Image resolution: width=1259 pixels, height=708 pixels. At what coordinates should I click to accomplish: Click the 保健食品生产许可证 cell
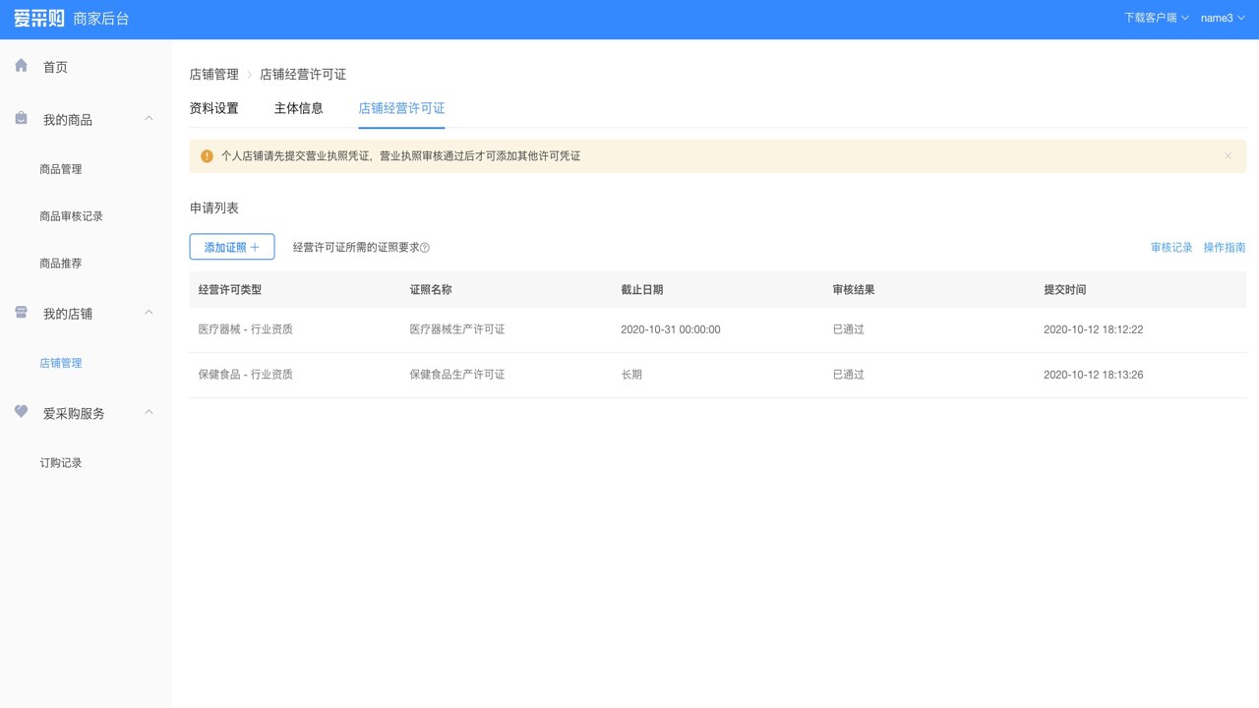point(457,375)
